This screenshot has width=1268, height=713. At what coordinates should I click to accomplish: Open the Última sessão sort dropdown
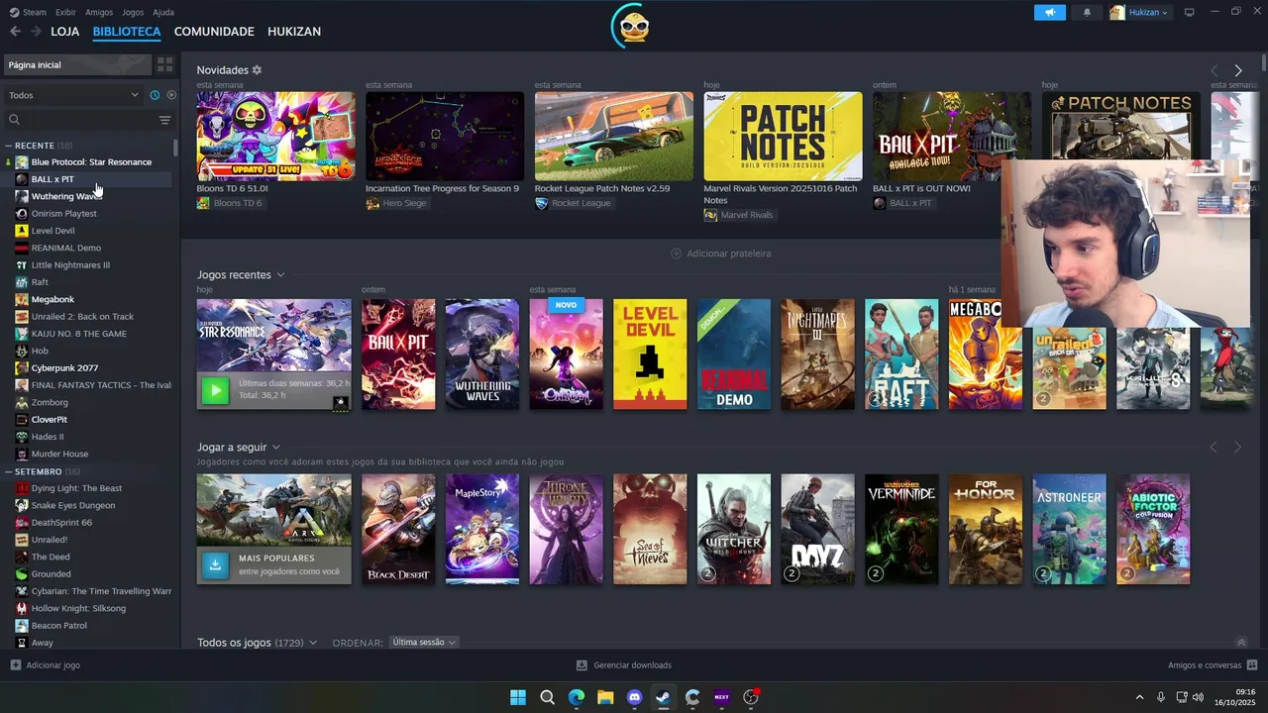(424, 643)
